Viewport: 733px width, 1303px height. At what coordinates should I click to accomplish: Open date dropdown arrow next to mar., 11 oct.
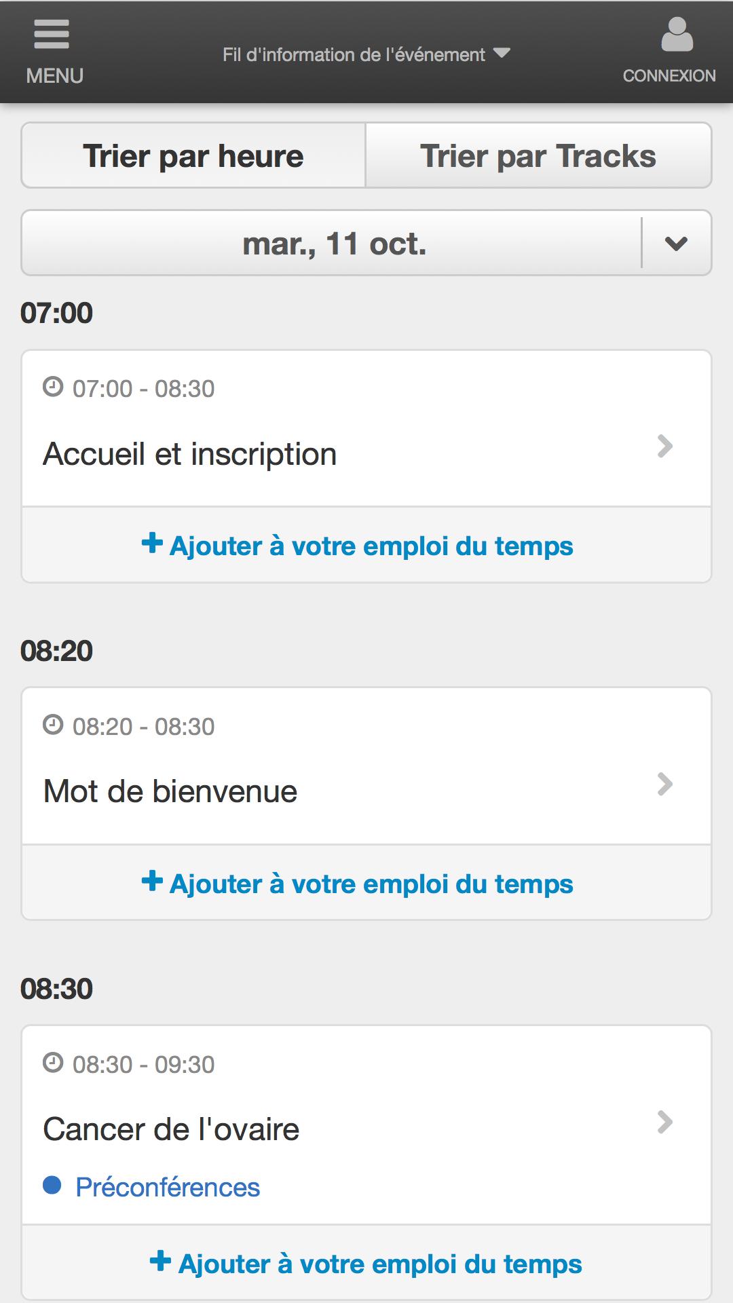coord(677,243)
